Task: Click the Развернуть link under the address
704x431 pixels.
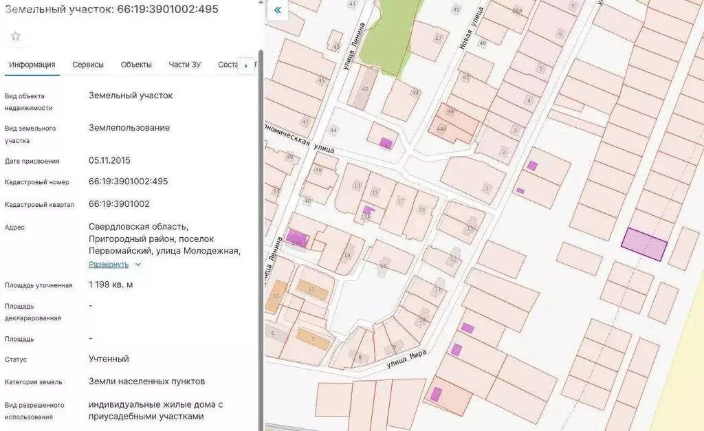Action: point(109,264)
